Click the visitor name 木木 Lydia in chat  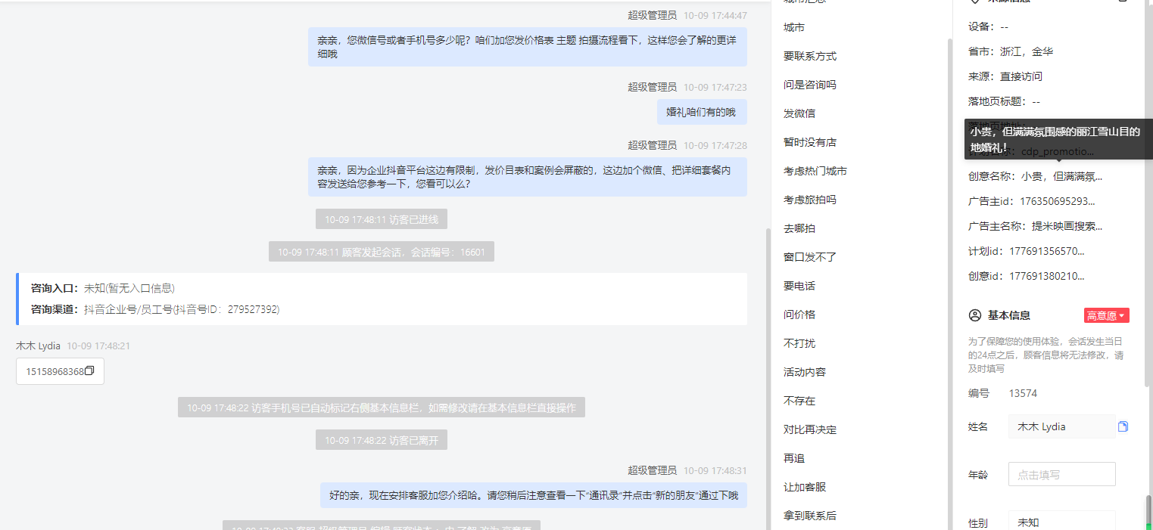tap(38, 346)
